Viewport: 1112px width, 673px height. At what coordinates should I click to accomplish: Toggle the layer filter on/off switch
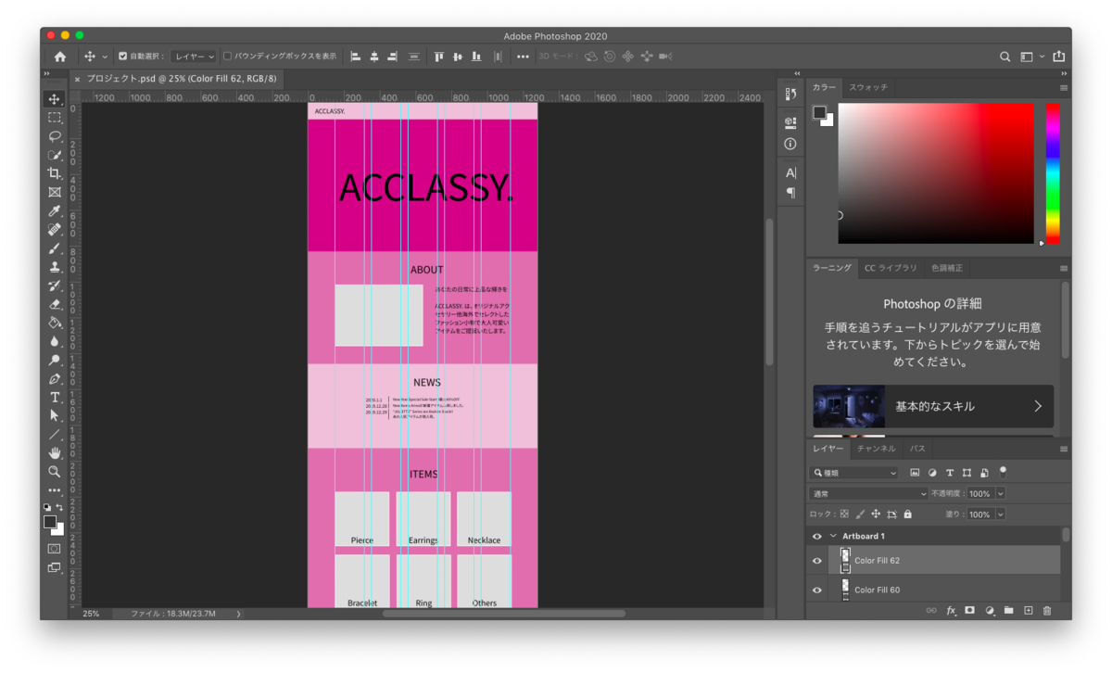[x=1004, y=472]
